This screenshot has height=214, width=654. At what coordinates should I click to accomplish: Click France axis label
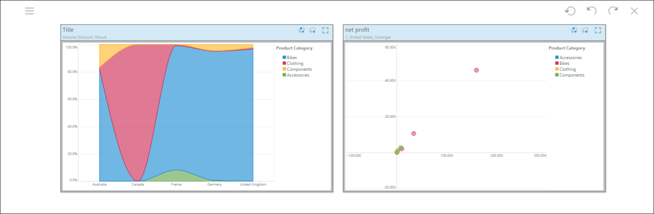tap(176, 184)
